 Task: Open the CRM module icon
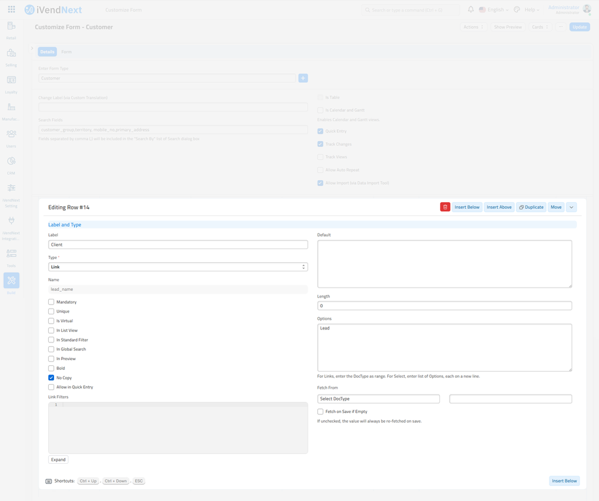tap(10, 162)
